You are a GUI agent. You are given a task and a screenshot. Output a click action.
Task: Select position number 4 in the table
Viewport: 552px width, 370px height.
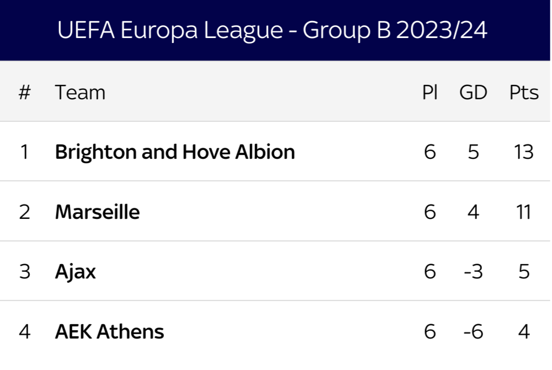point(25,331)
